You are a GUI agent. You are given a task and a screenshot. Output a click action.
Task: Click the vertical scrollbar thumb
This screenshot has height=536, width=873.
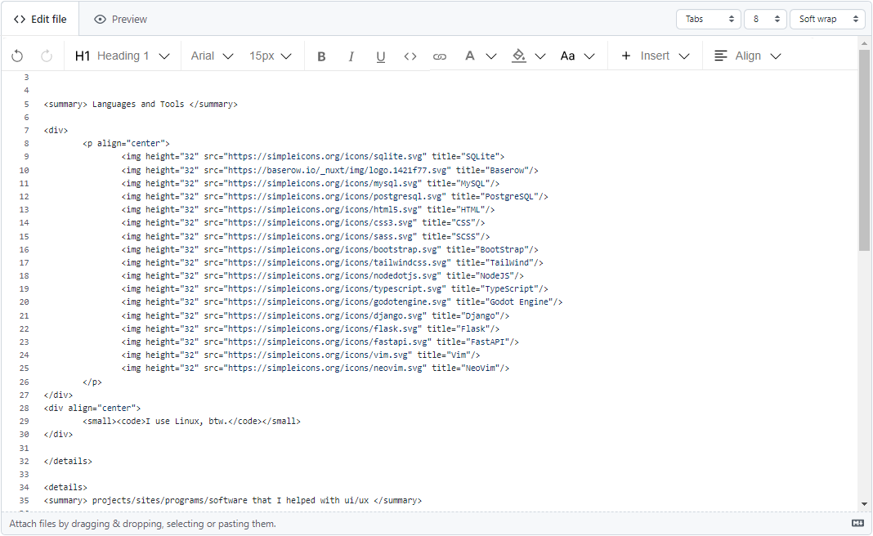864,150
